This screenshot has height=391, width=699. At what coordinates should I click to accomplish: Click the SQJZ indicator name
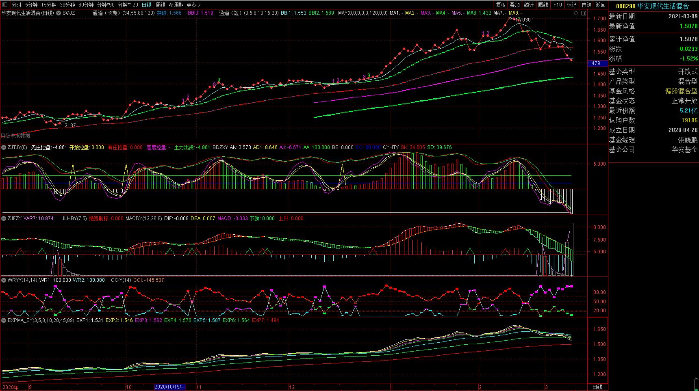(69, 13)
